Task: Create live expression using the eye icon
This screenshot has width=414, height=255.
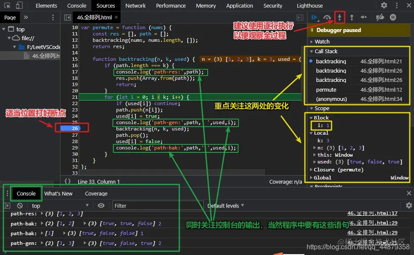Action: 101,206
